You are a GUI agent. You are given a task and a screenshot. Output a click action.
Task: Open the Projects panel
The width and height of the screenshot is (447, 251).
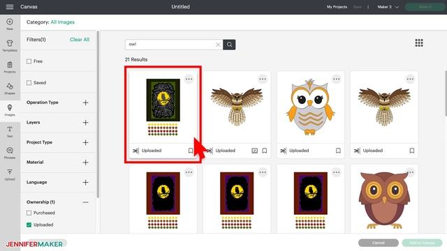(10, 67)
